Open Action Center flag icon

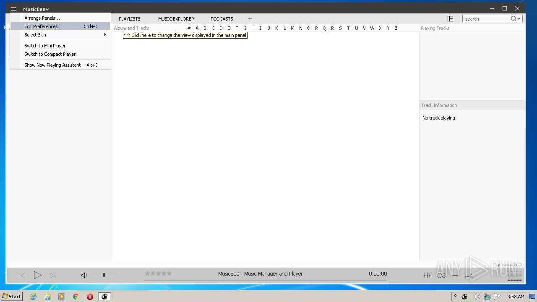(x=497, y=297)
